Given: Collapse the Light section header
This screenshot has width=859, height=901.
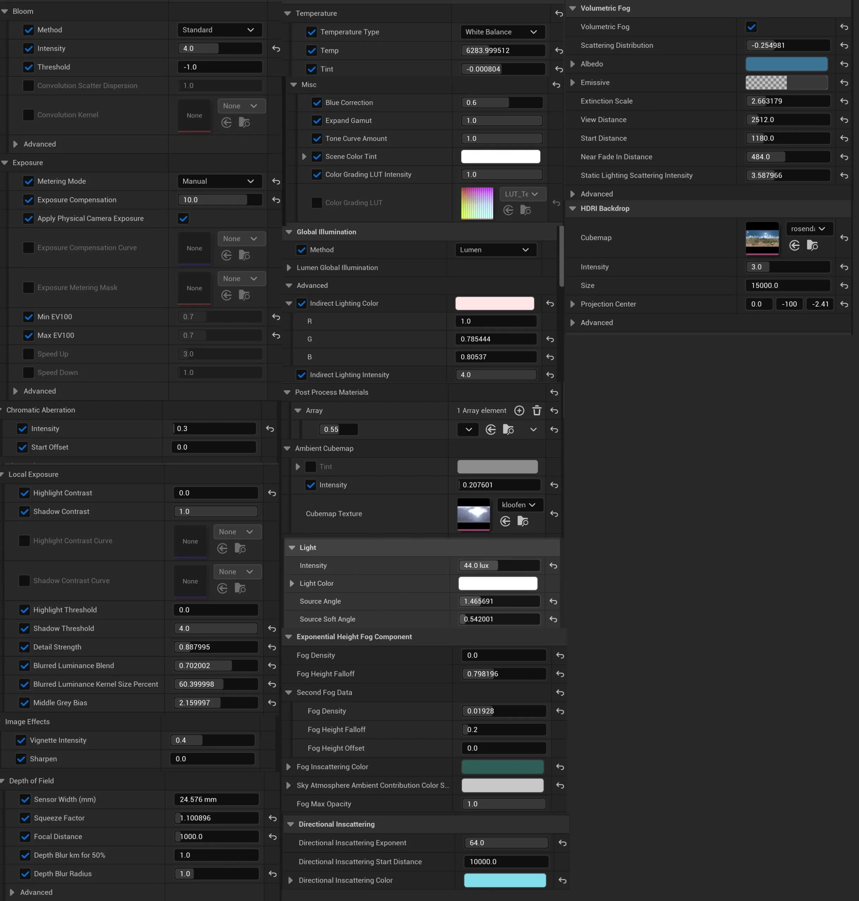Looking at the screenshot, I should point(292,548).
